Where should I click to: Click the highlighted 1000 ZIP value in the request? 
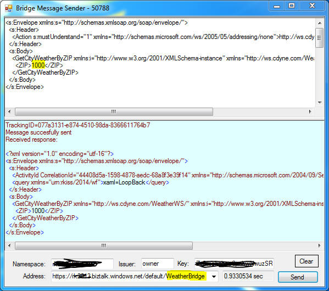[x=38, y=65]
